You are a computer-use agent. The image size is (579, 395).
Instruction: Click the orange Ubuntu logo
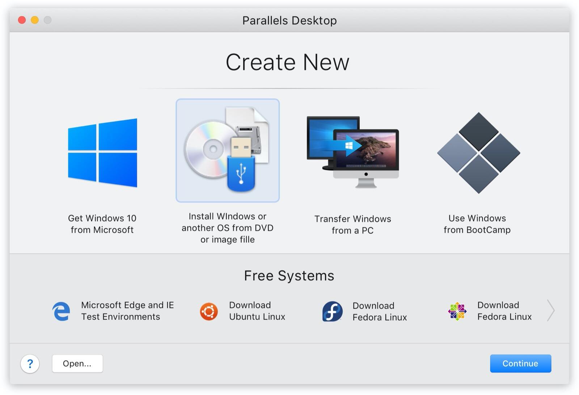click(209, 311)
